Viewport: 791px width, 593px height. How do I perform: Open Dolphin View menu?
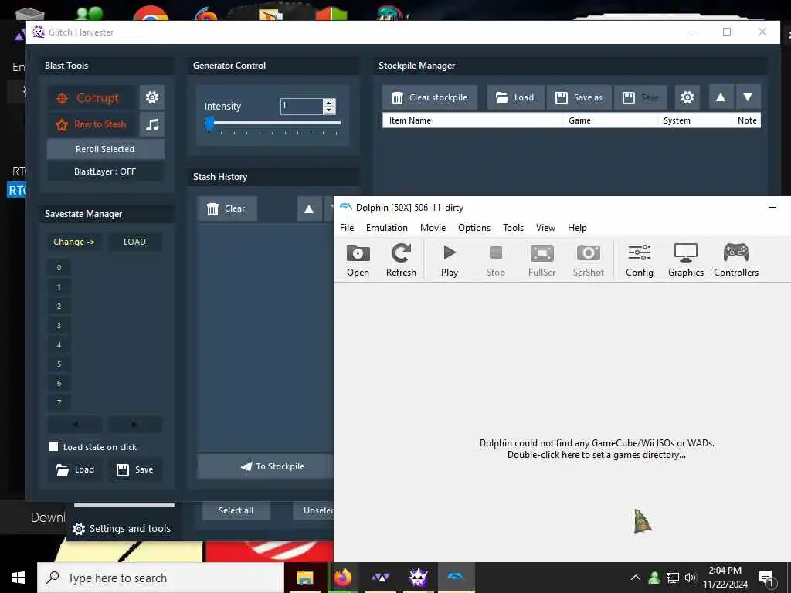click(x=545, y=228)
